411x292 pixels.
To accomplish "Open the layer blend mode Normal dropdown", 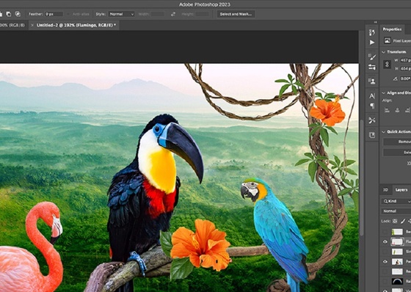I will tap(396, 211).
